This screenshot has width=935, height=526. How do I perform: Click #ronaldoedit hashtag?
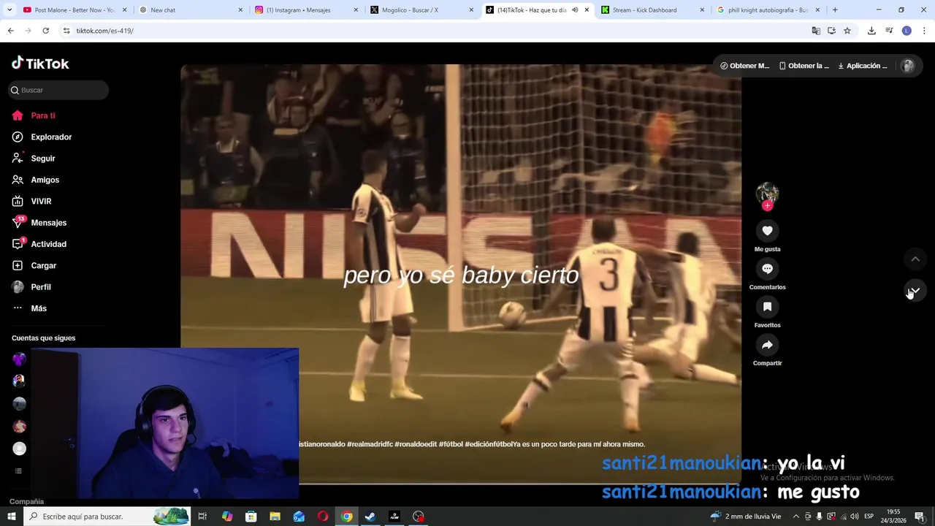coord(416,444)
